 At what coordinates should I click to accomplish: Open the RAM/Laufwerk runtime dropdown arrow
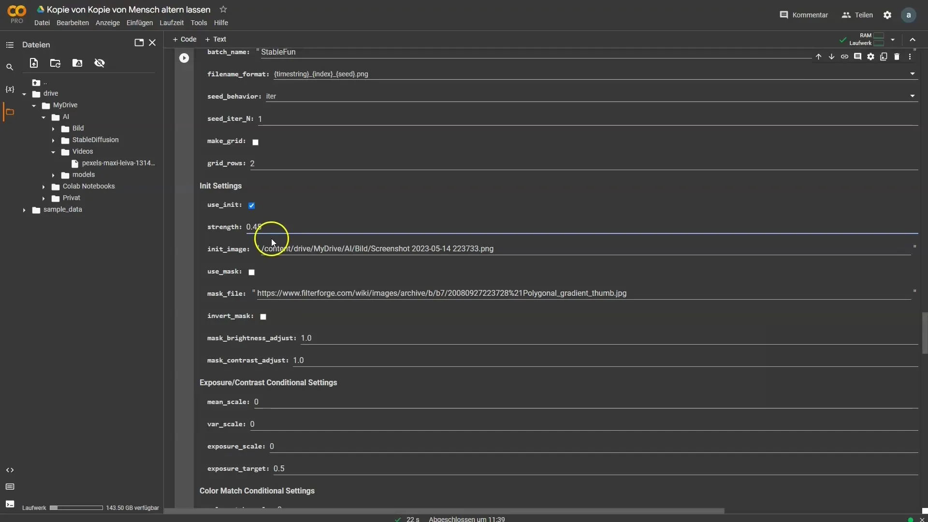893,40
